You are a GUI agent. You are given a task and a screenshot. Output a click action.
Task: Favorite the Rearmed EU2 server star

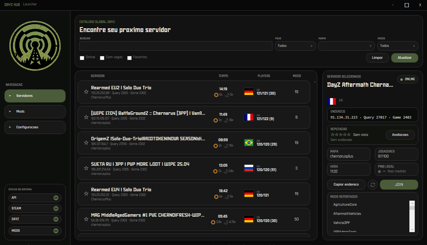click(86, 92)
